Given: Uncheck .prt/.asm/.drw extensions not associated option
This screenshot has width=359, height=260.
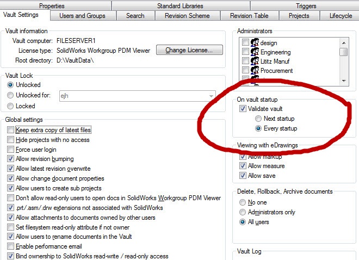Looking at the screenshot, I should point(10,208).
